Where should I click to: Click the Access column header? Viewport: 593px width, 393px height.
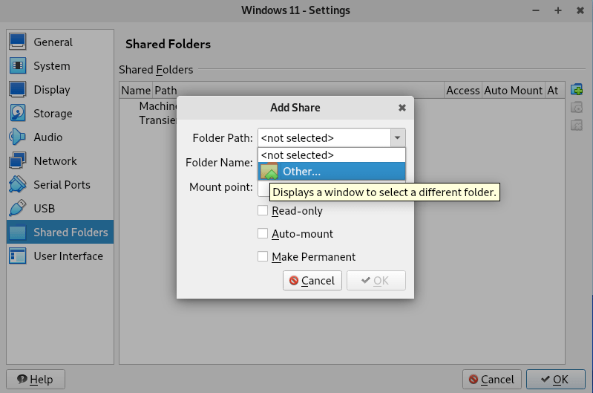coord(463,91)
